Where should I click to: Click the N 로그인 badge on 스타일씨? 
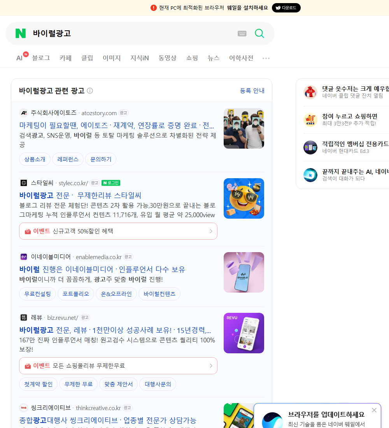point(111,183)
